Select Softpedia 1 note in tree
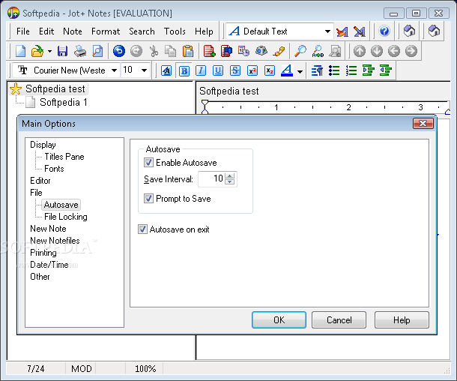Viewport: 457px width, 381px height. point(63,103)
